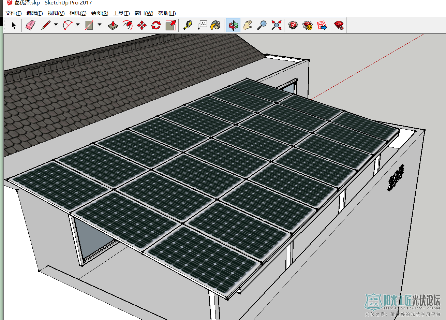This screenshot has width=446, height=320.
Task: Select the arrow Select tool
Action: pyautogui.click(x=14, y=25)
